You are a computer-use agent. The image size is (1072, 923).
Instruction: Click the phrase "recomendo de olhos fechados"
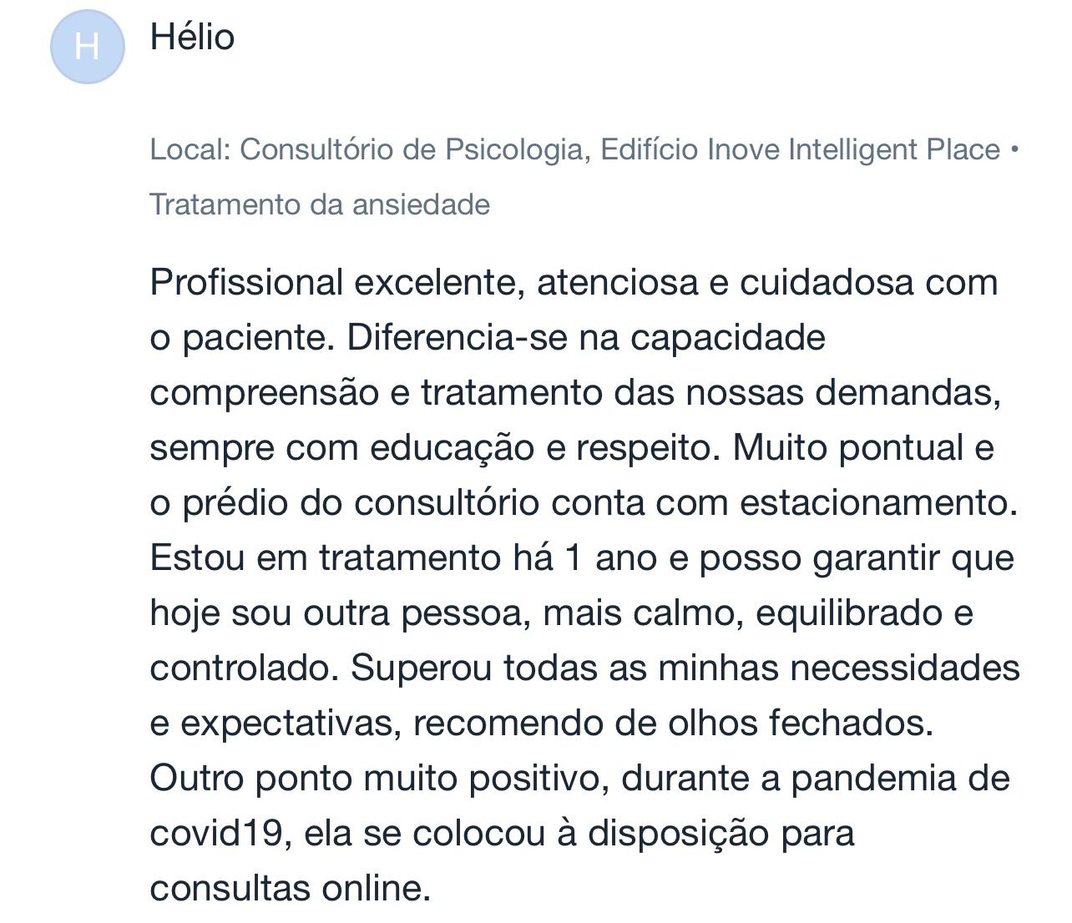pos(671,724)
